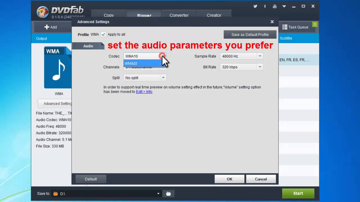Screen dimensions: 360x202
Task: Expand the Save to path dropdown
Action: click(x=158, y=194)
